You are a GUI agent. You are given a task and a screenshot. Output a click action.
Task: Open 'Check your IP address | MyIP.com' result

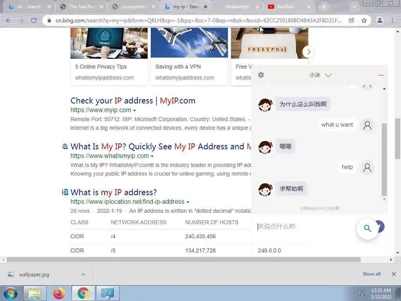133,101
